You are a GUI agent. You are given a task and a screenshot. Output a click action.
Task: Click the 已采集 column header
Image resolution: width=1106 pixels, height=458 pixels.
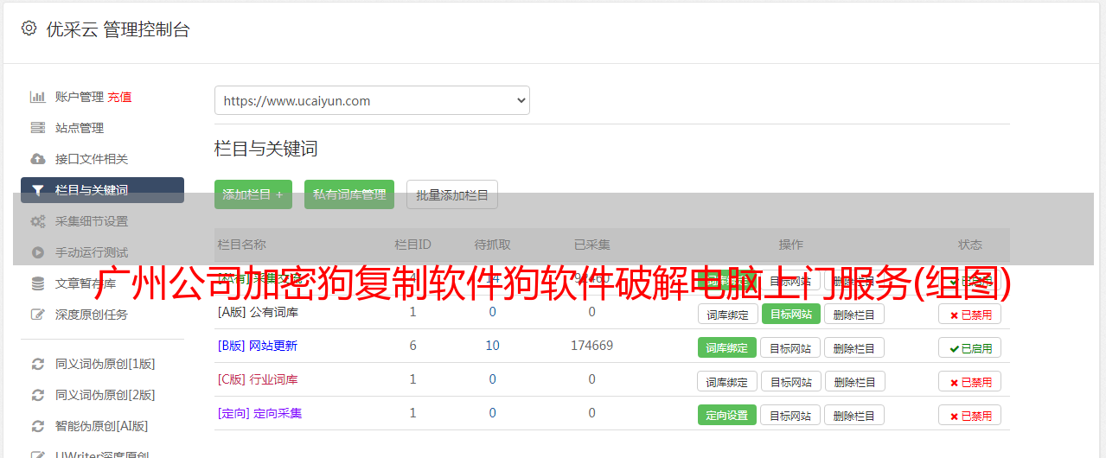pos(591,245)
